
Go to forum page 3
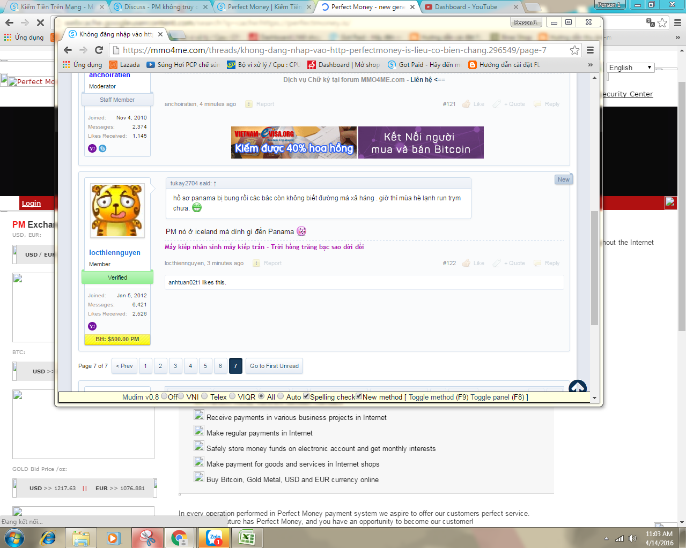(175, 366)
